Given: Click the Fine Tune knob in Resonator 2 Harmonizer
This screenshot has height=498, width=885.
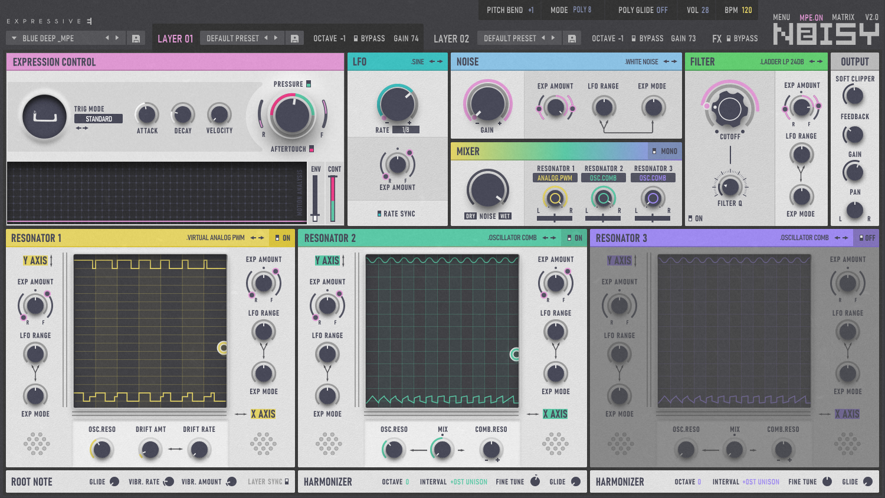Looking at the screenshot, I should (x=535, y=481).
